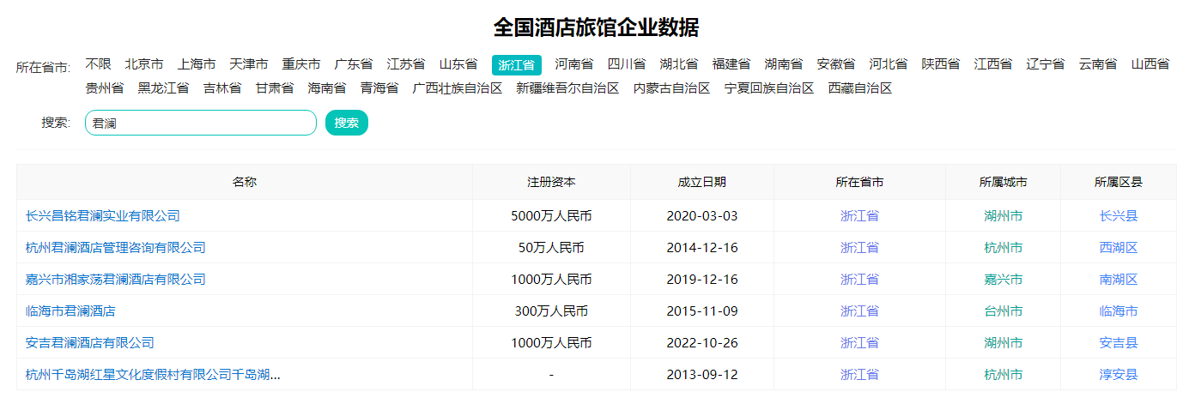
Task: Click the 搜索 search button
Action: pos(347,123)
